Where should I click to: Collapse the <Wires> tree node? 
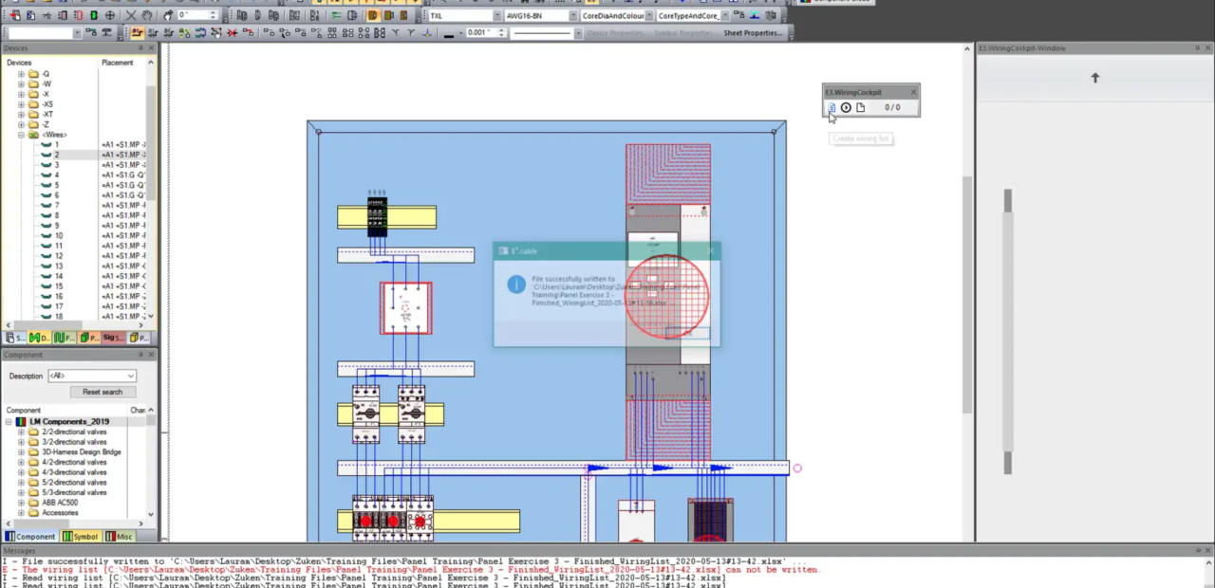point(21,135)
